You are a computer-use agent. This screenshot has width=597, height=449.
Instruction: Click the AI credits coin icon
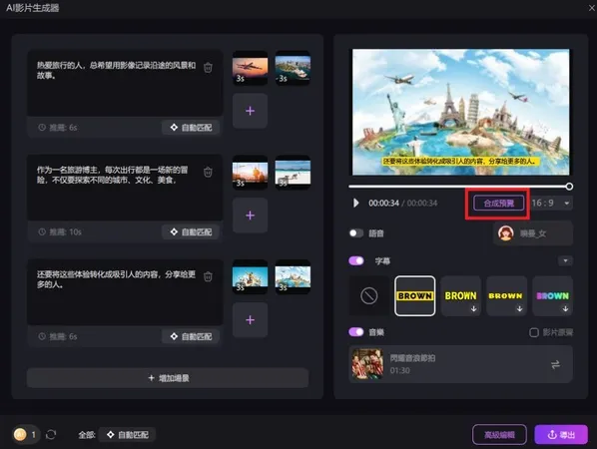[20, 434]
